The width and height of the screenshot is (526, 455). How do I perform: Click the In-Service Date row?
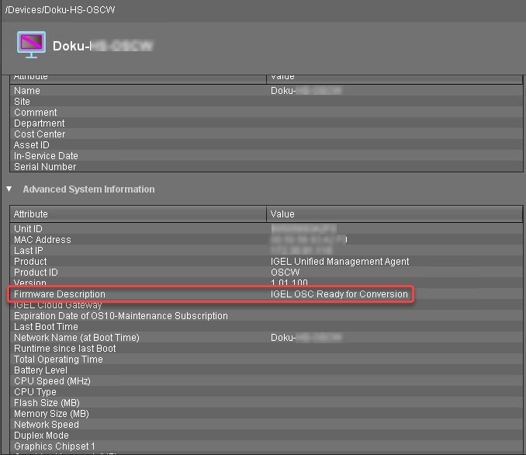tap(46, 156)
